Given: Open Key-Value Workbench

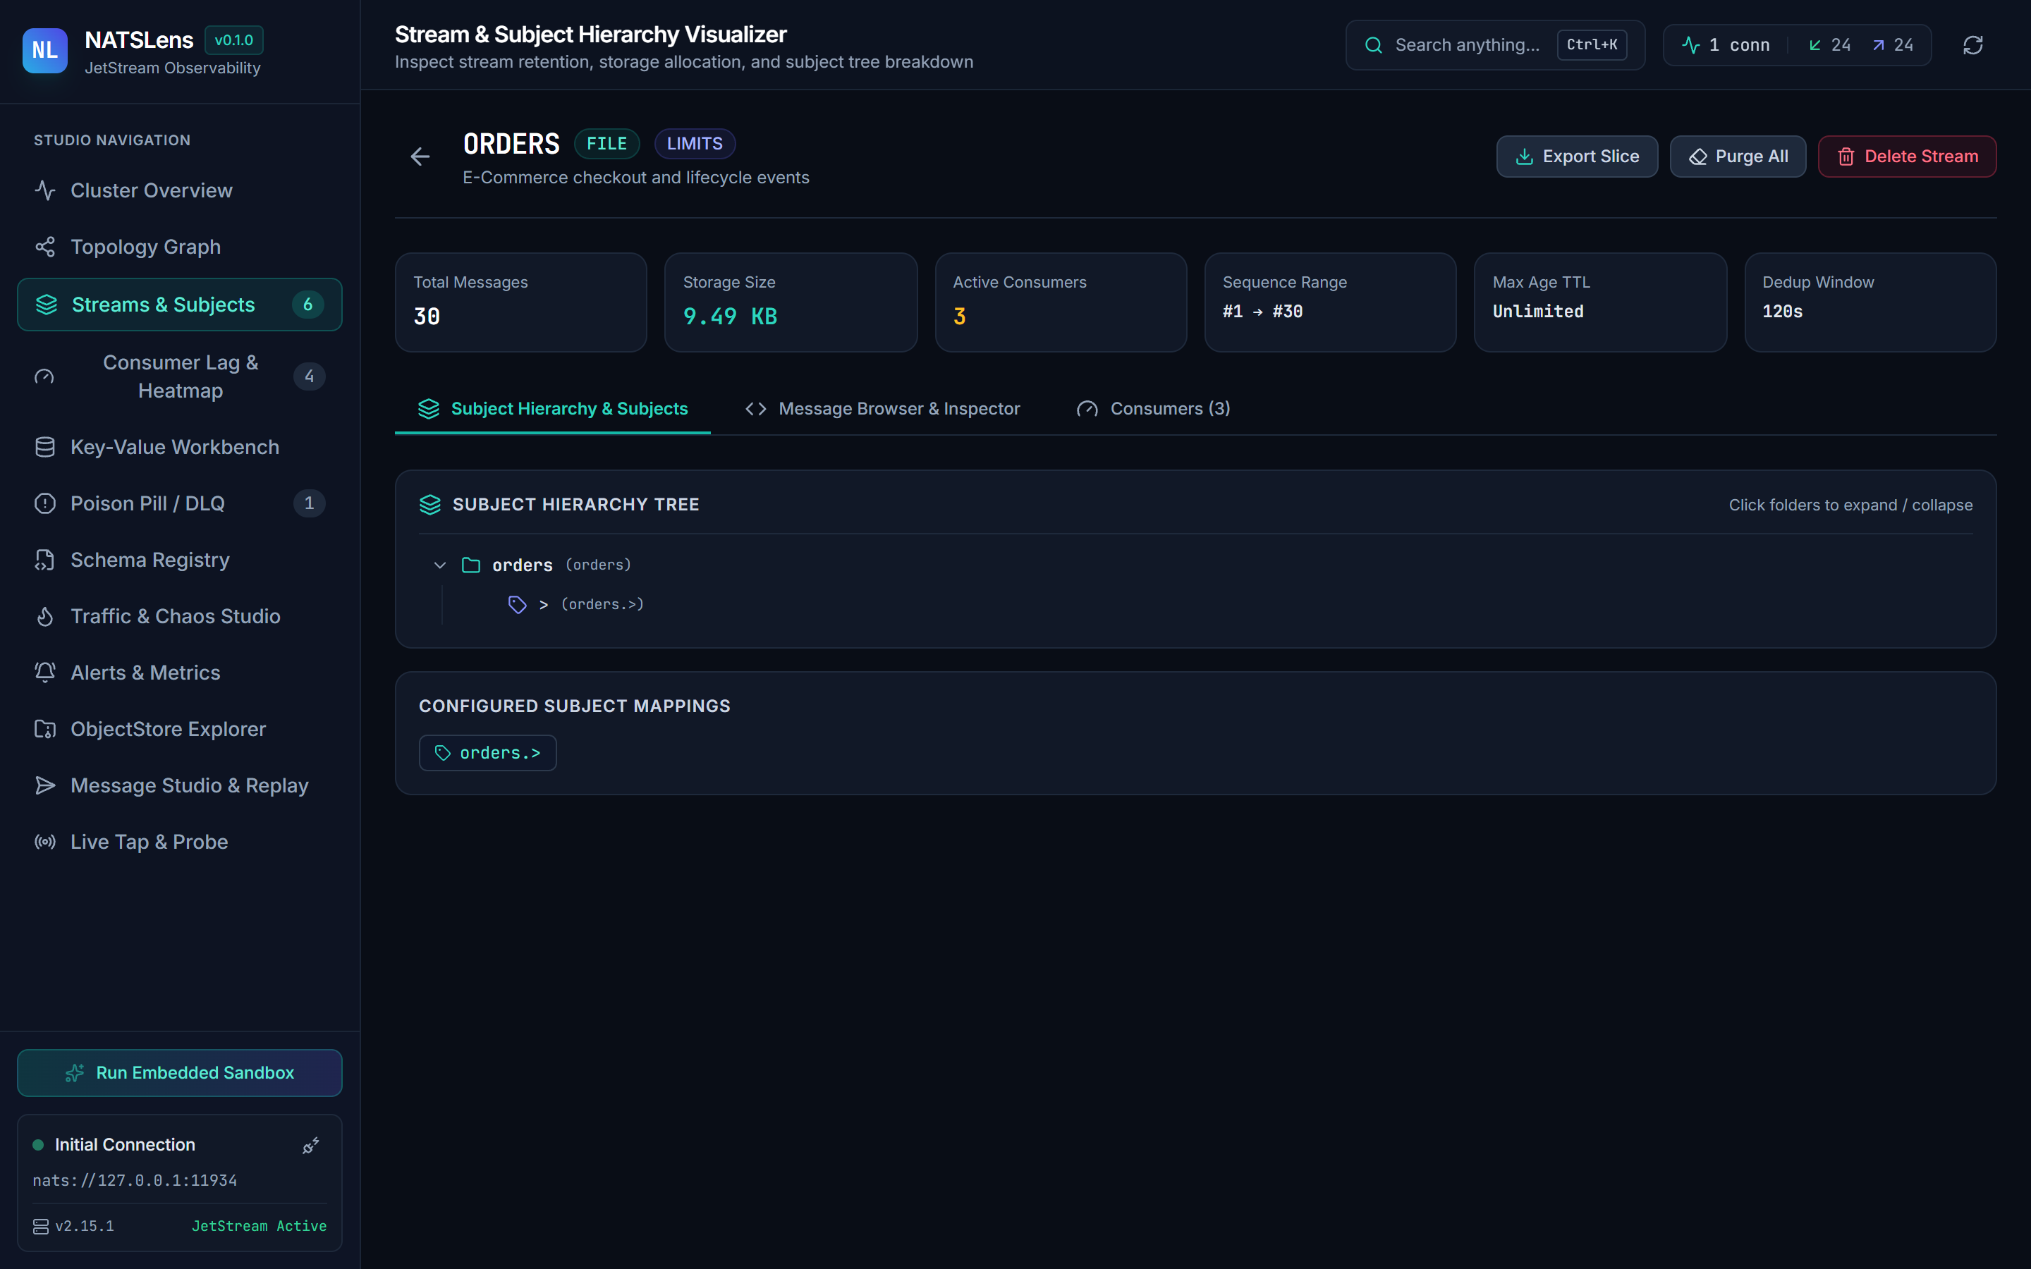Looking at the screenshot, I should 180,448.
